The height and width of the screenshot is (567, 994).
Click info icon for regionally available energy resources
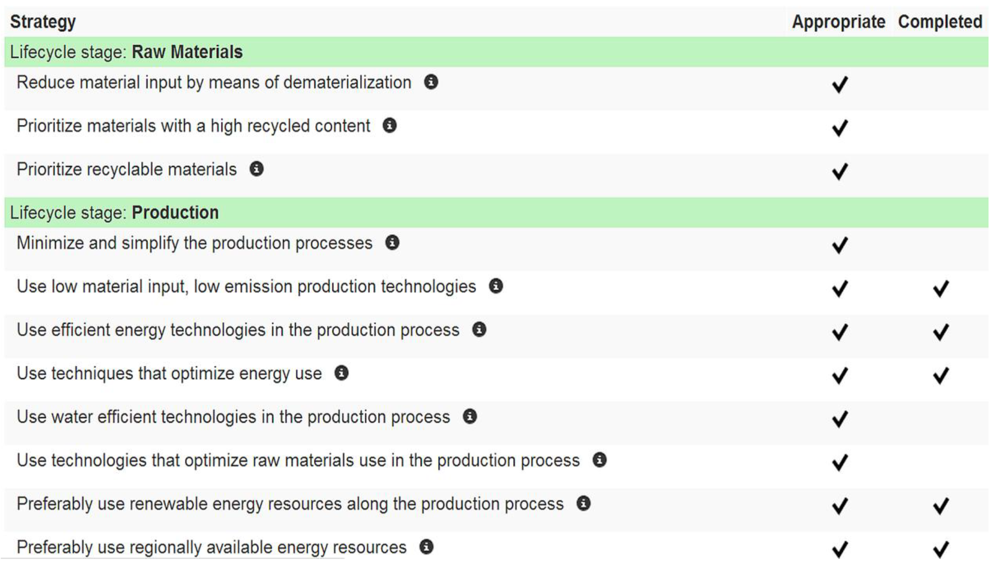[426, 547]
